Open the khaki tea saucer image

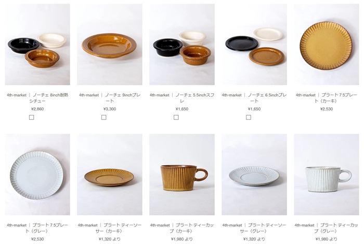coord(110,175)
